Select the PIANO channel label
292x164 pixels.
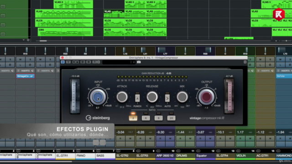[x=85, y=156]
